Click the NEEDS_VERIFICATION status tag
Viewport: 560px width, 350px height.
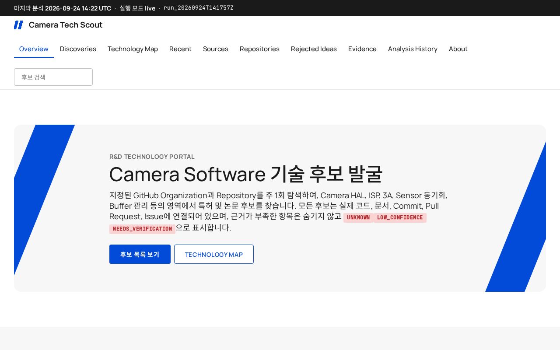143,229
